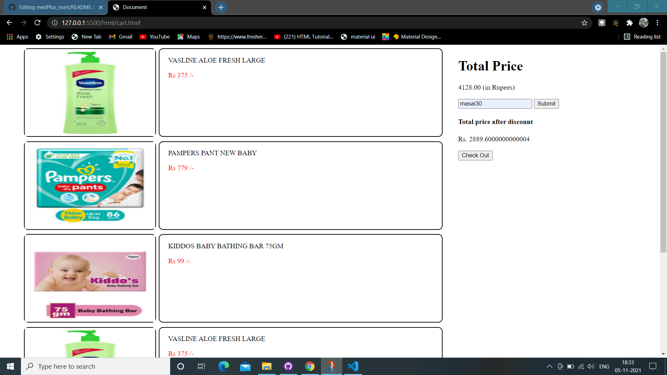The height and width of the screenshot is (375, 667).
Task: Click Pampers Pants product image
Action: (90, 185)
